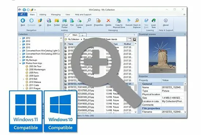The width and height of the screenshot is (201, 135).
Task: Expand the 2014 tree node
Action: click(x=20, y=45)
